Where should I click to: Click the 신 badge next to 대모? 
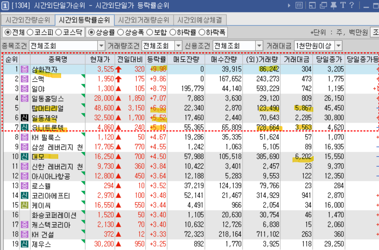coord(24,156)
